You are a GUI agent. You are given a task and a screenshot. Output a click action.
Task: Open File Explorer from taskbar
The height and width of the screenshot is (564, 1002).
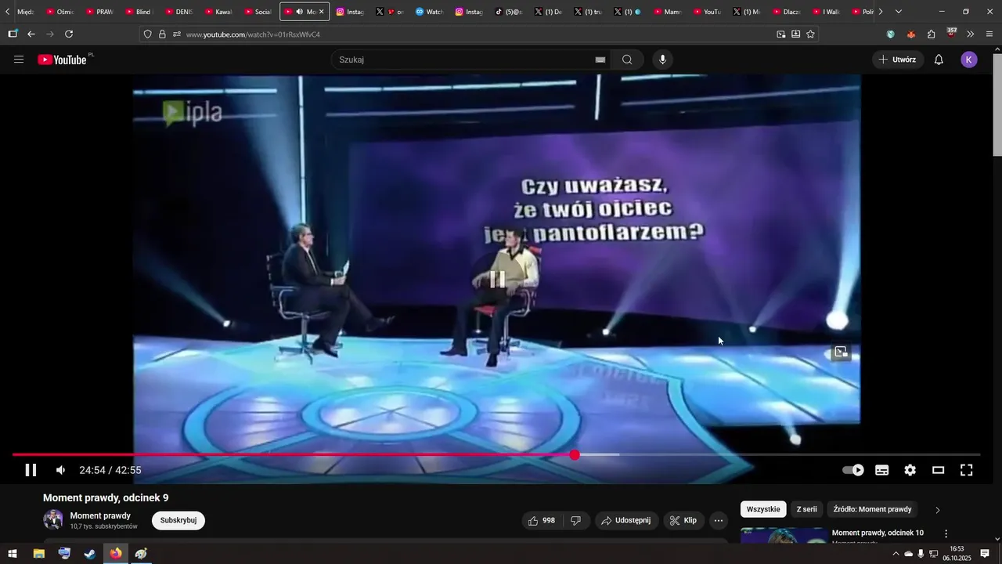coord(38,553)
